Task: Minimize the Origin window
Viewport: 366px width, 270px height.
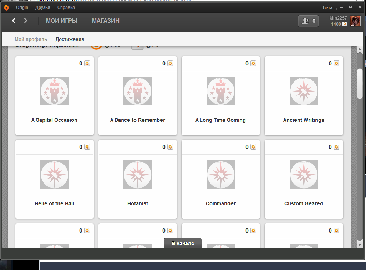Action: (341, 8)
